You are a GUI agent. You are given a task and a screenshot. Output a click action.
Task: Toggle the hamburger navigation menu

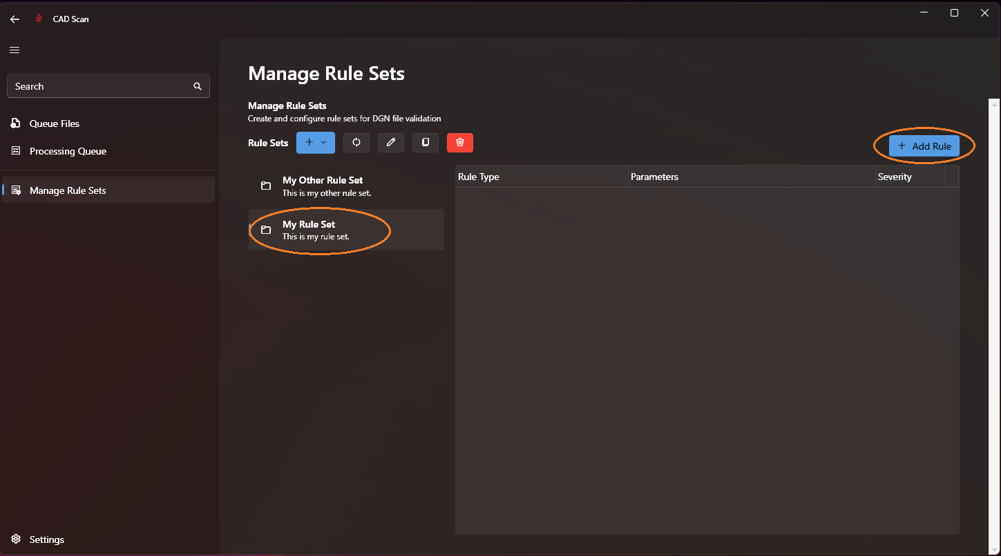[x=15, y=50]
